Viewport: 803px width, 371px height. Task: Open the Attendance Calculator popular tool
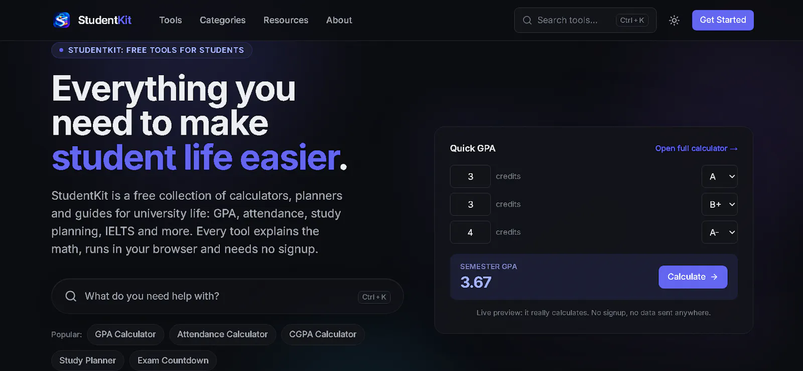coord(222,334)
